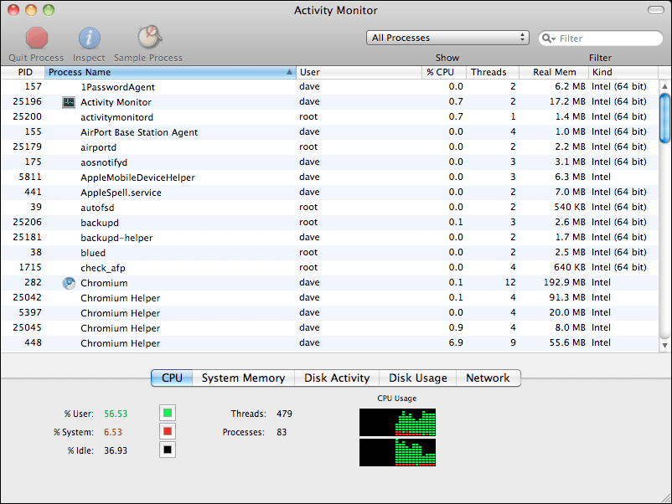Click the 6.9 CPU value
The width and height of the screenshot is (672, 504).
click(456, 343)
